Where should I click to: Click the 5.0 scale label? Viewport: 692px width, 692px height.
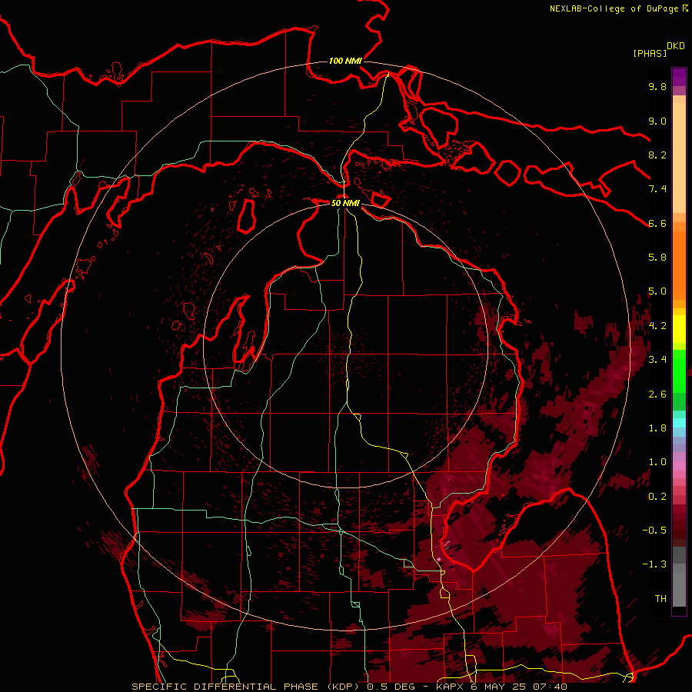coord(657,291)
